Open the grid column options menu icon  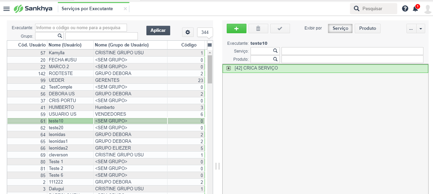point(209,45)
